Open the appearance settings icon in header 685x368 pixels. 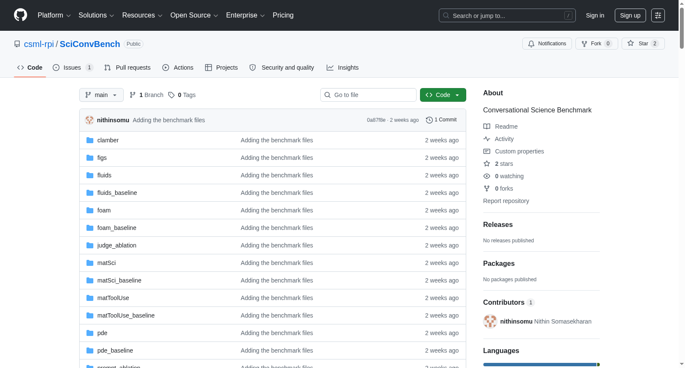pyautogui.click(x=658, y=15)
